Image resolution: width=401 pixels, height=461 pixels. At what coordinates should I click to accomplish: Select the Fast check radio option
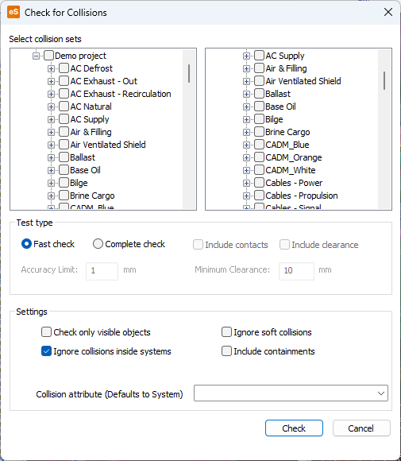click(x=26, y=244)
